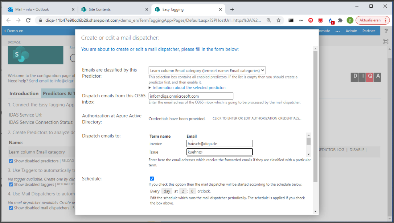Click the O365 inbox email input field
This screenshot has width=394, height=223.
(x=191, y=96)
